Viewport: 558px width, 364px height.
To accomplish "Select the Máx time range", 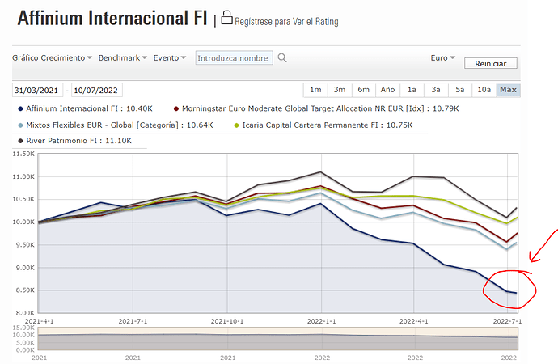I will (508, 90).
